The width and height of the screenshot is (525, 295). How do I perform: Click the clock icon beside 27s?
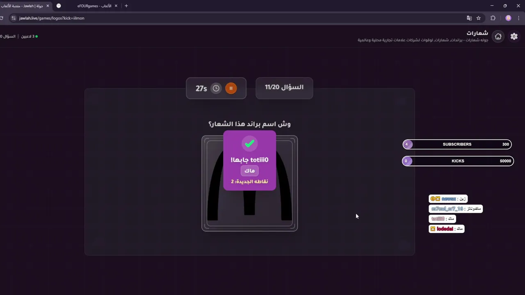pos(216,88)
